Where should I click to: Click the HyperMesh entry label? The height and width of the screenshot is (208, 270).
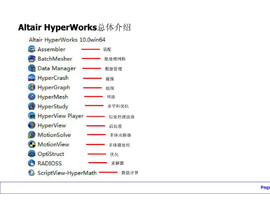[53, 97]
